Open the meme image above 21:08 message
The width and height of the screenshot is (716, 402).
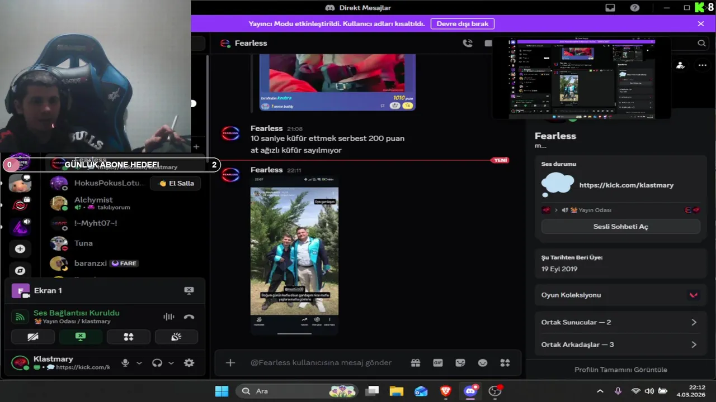[x=337, y=82]
